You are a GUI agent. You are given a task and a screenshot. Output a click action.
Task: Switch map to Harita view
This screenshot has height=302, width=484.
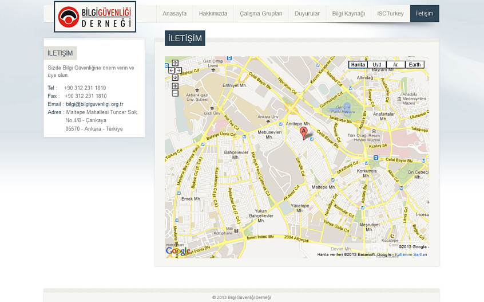(x=358, y=65)
